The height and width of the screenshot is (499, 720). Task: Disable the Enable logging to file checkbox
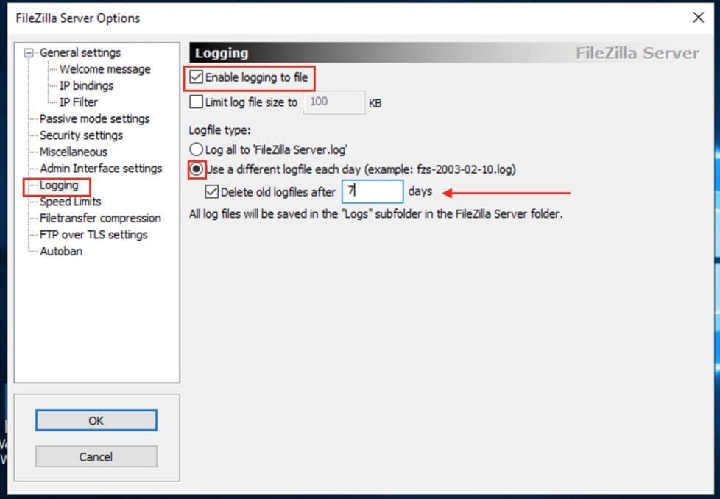[x=197, y=77]
